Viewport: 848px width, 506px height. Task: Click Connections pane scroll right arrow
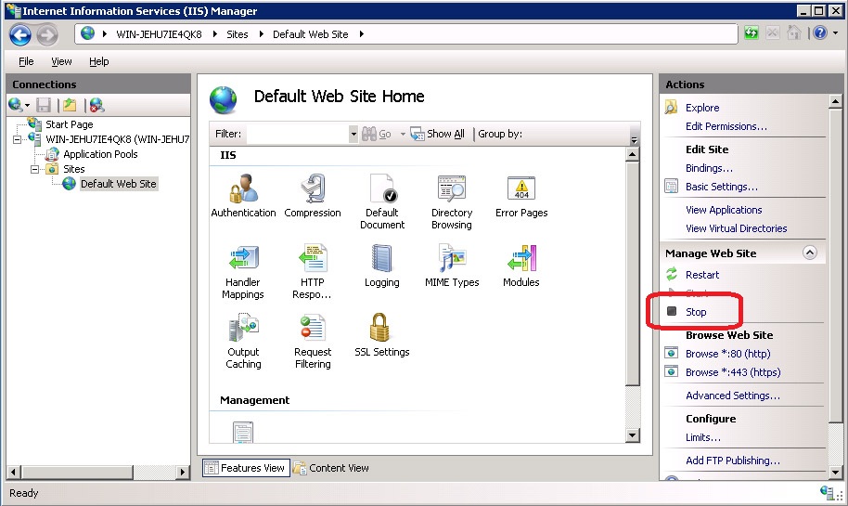183,472
